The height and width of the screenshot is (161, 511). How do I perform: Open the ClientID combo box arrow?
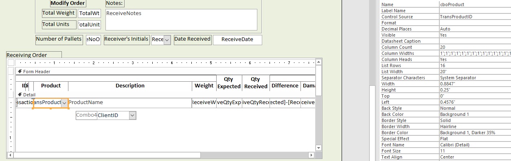point(132,115)
